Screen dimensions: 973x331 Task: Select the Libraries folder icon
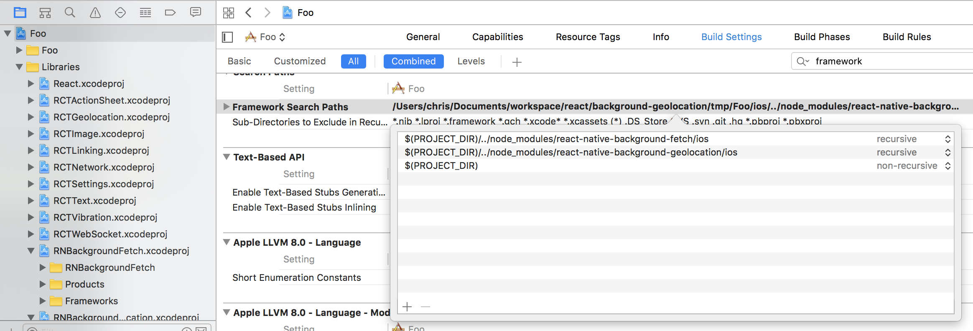[x=33, y=67]
